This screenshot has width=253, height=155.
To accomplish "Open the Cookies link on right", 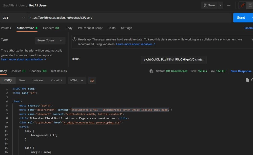I will [x=249, y=28].
